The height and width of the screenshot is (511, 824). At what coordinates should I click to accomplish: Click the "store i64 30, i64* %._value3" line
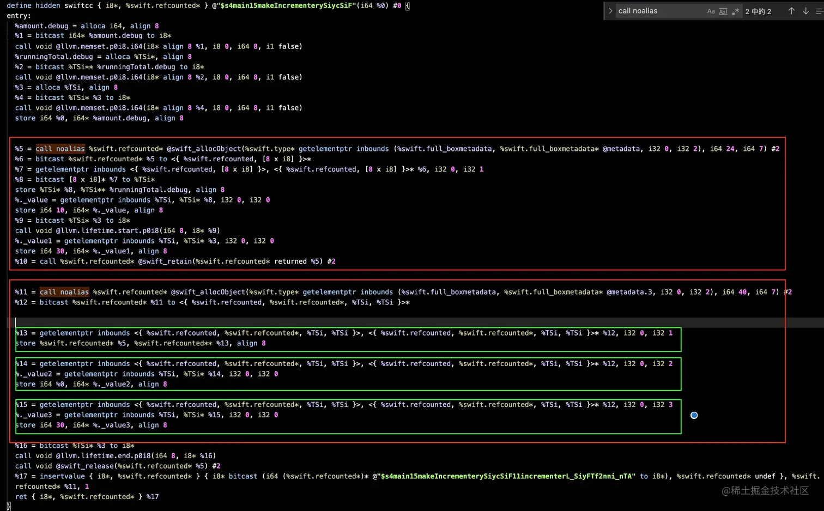91,425
